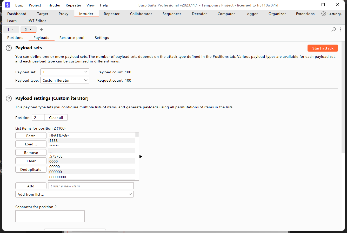
Task: Open Payload settings help icon
Action: [9, 98]
